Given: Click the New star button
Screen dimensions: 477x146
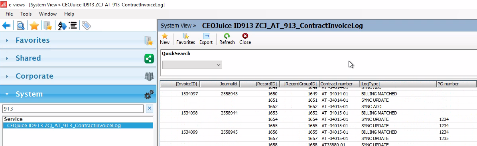Looking at the screenshot, I should [x=165, y=39].
